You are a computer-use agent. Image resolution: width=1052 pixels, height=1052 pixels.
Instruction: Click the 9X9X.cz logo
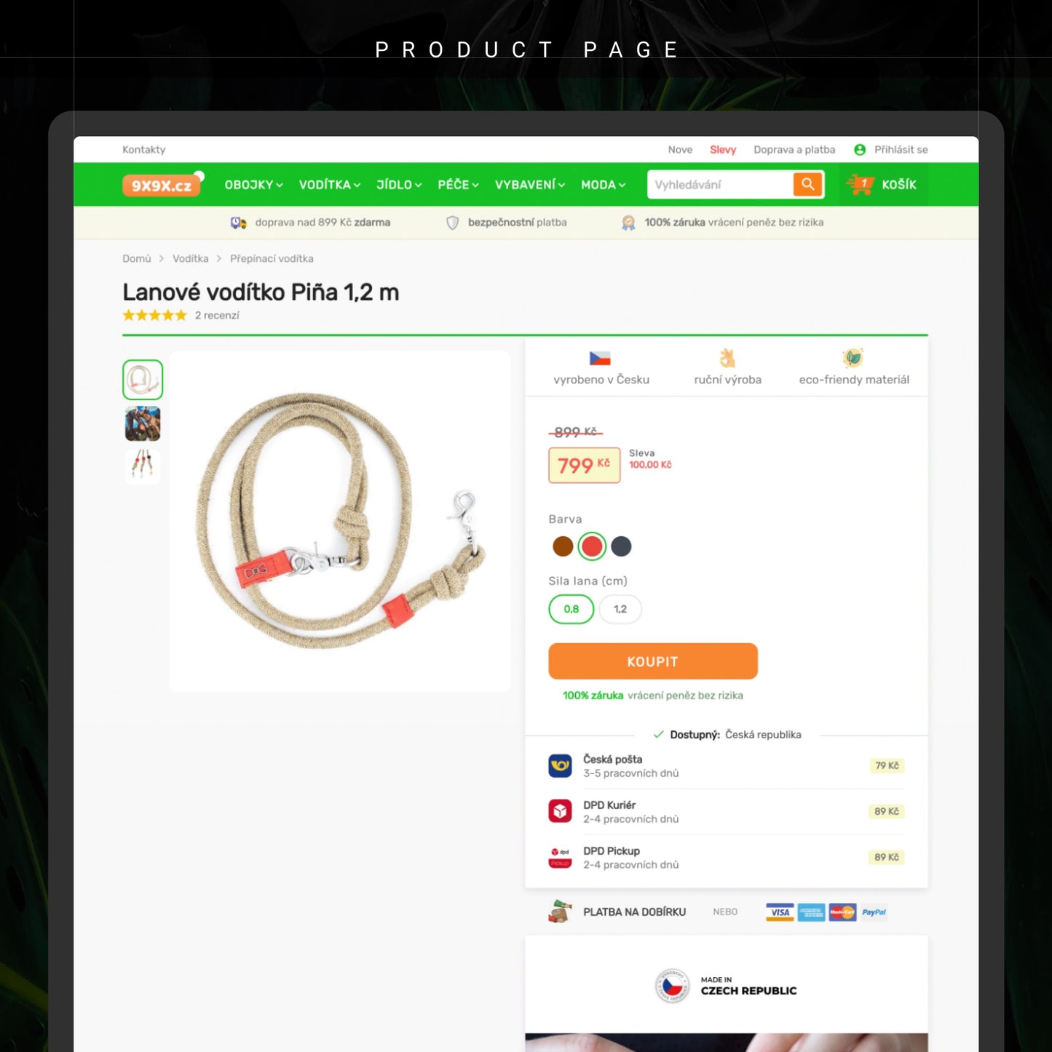[162, 186]
